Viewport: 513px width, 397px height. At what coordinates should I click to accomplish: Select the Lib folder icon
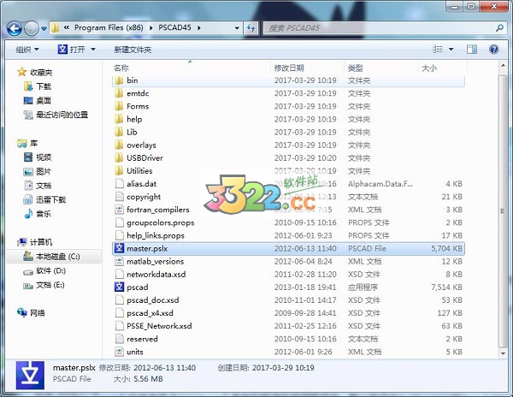point(119,132)
